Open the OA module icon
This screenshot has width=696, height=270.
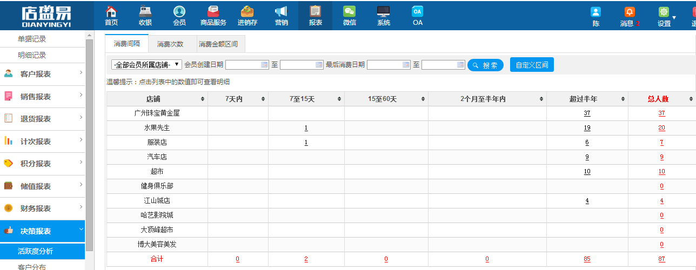(417, 11)
